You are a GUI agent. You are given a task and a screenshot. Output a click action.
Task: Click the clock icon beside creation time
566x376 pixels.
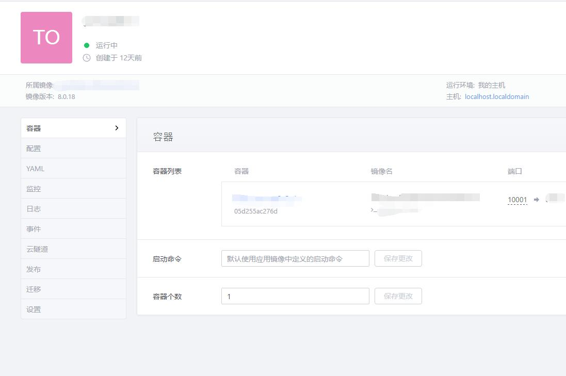pos(87,58)
